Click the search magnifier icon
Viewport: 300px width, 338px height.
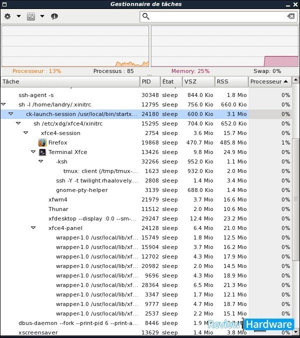146,16
